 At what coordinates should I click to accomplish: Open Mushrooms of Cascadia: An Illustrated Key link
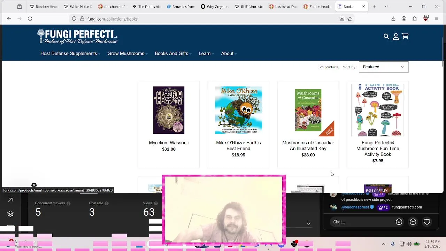pyautogui.click(x=308, y=145)
